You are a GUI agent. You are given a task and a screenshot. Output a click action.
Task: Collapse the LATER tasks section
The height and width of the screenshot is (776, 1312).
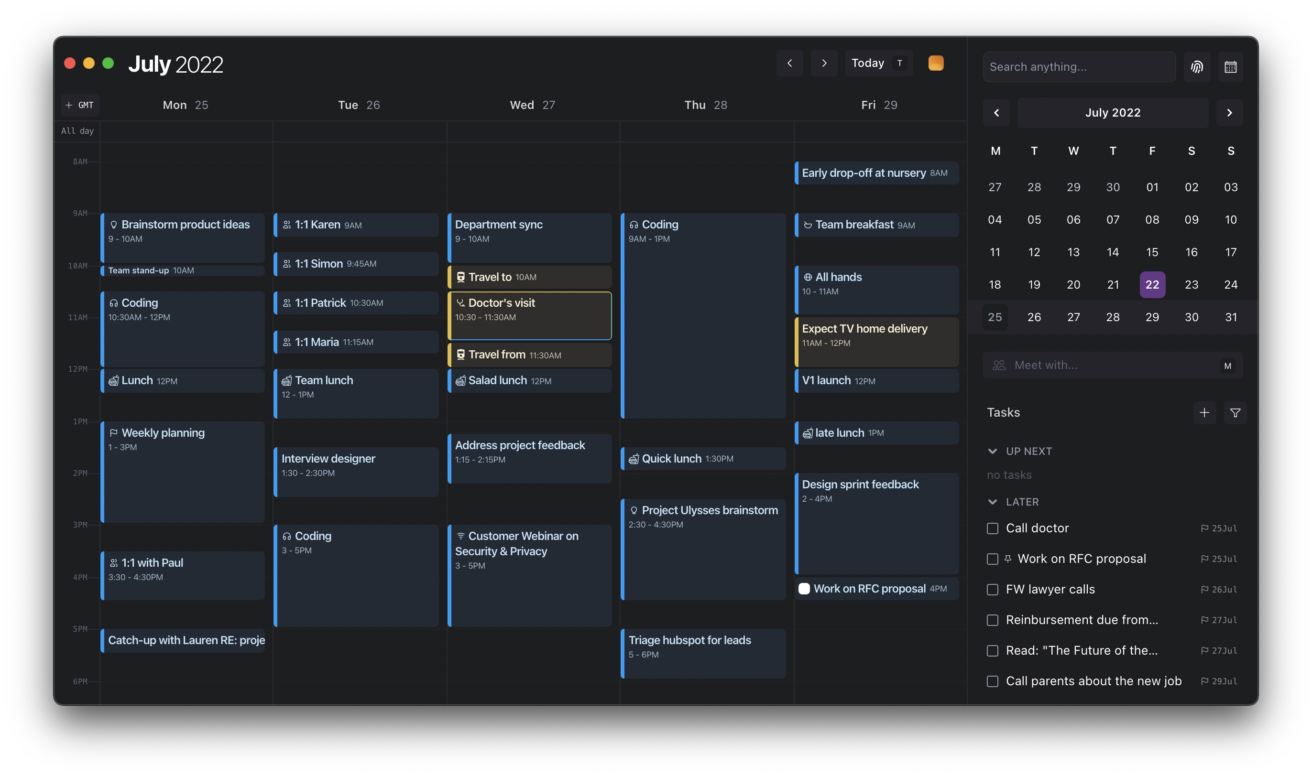click(x=993, y=501)
